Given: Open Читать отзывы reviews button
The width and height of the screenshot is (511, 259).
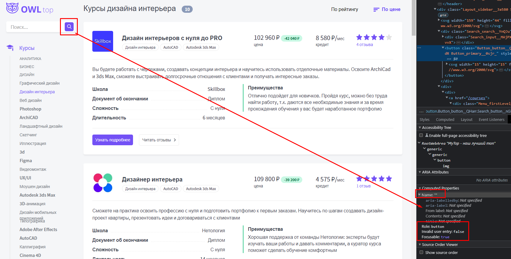Looking at the screenshot, I should click(159, 140).
